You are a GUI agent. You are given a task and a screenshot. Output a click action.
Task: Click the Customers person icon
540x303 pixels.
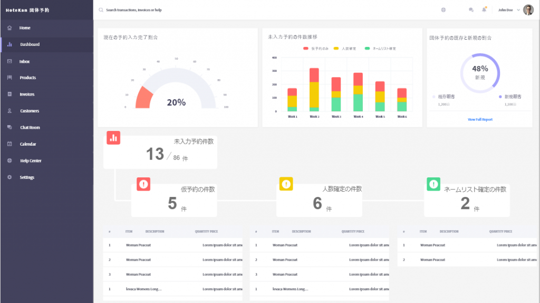click(x=9, y=111)
